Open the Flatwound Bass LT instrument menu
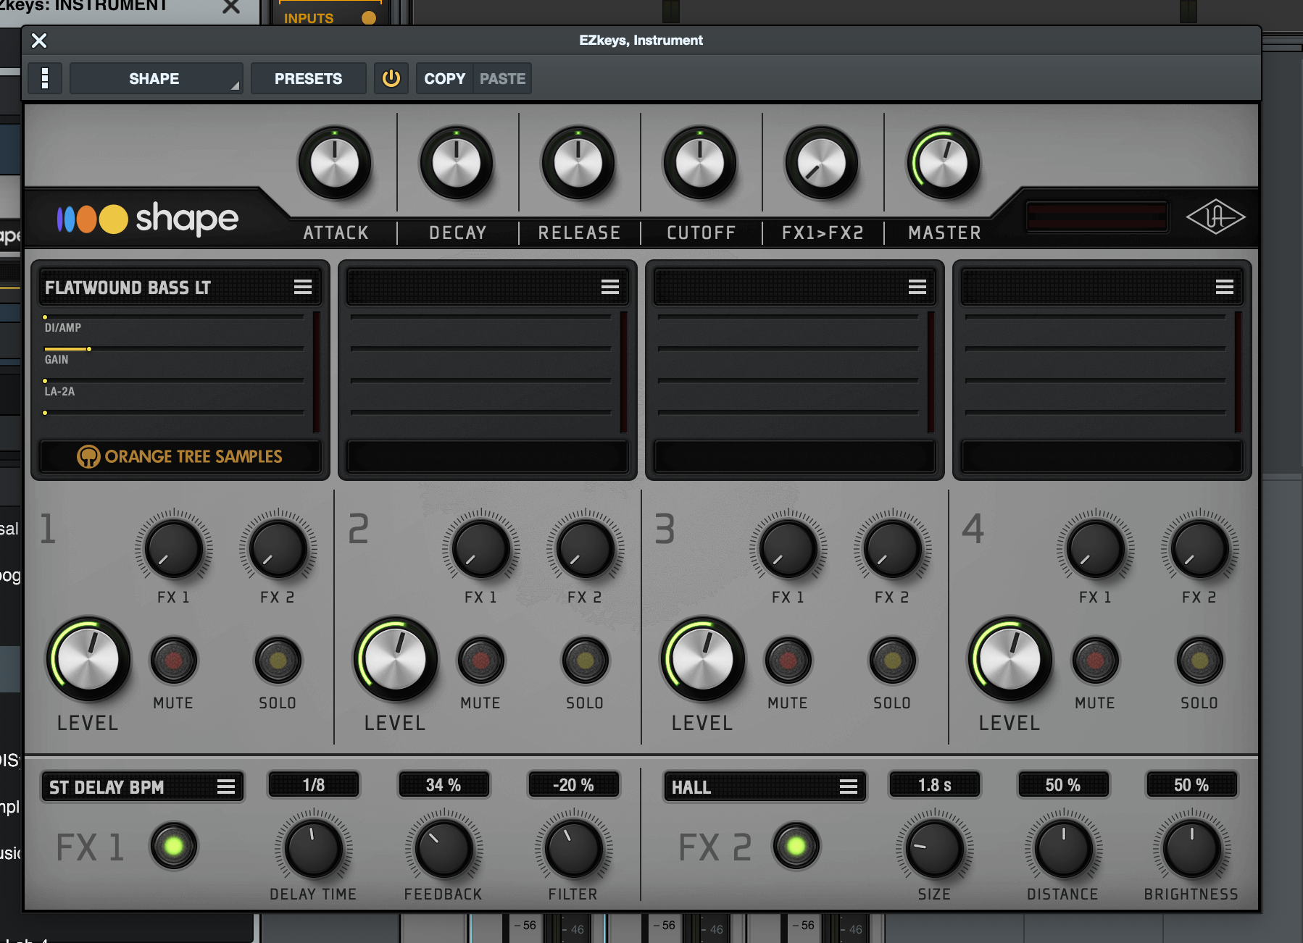 (303, 288)
